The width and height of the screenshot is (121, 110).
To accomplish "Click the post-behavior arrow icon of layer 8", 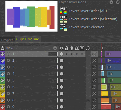I will (x=115, y=100).
